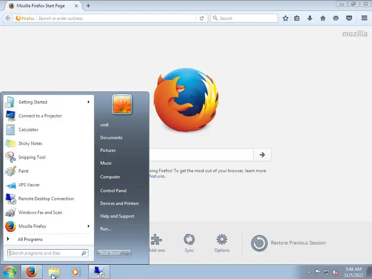Open Getting Started in Start menu

point(49,102)
